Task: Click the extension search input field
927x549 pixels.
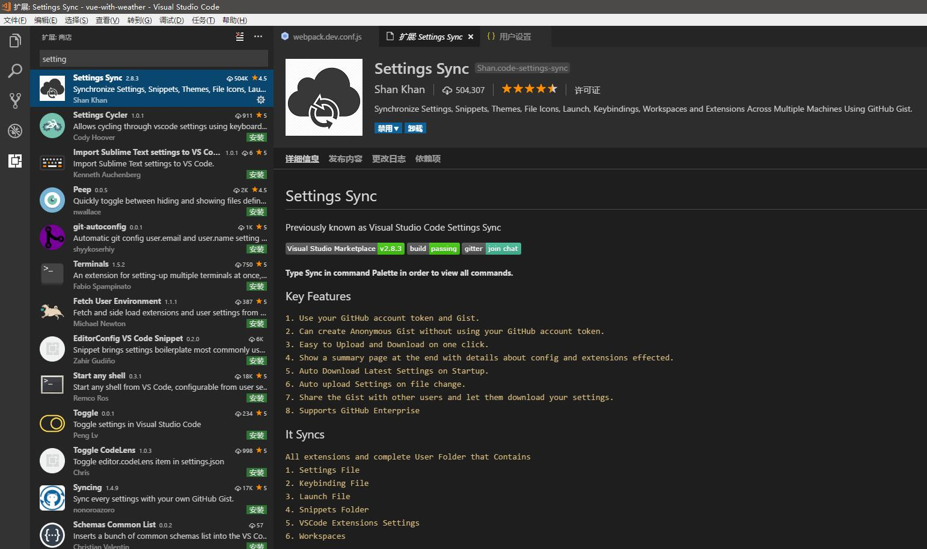Action: (153, 59)
